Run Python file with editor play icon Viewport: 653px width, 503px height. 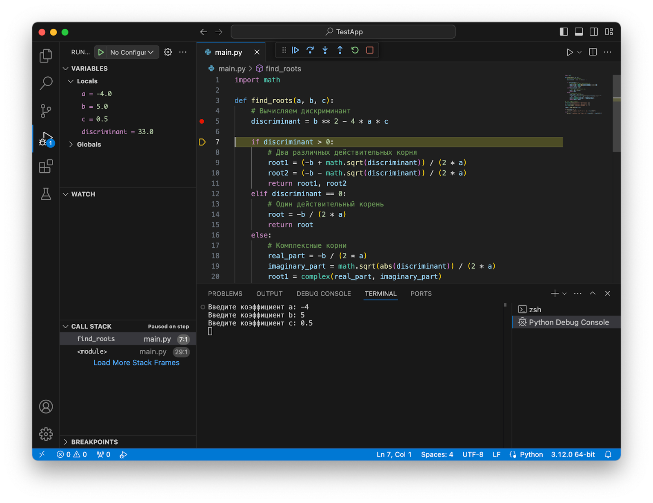[x=570, y=52]
